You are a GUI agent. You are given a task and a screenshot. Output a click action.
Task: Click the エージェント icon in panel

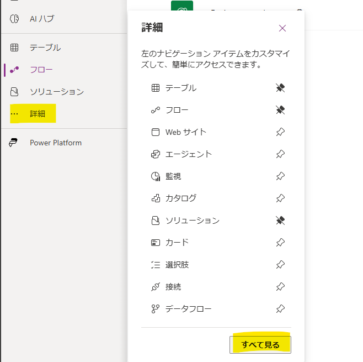pos(156,154)
